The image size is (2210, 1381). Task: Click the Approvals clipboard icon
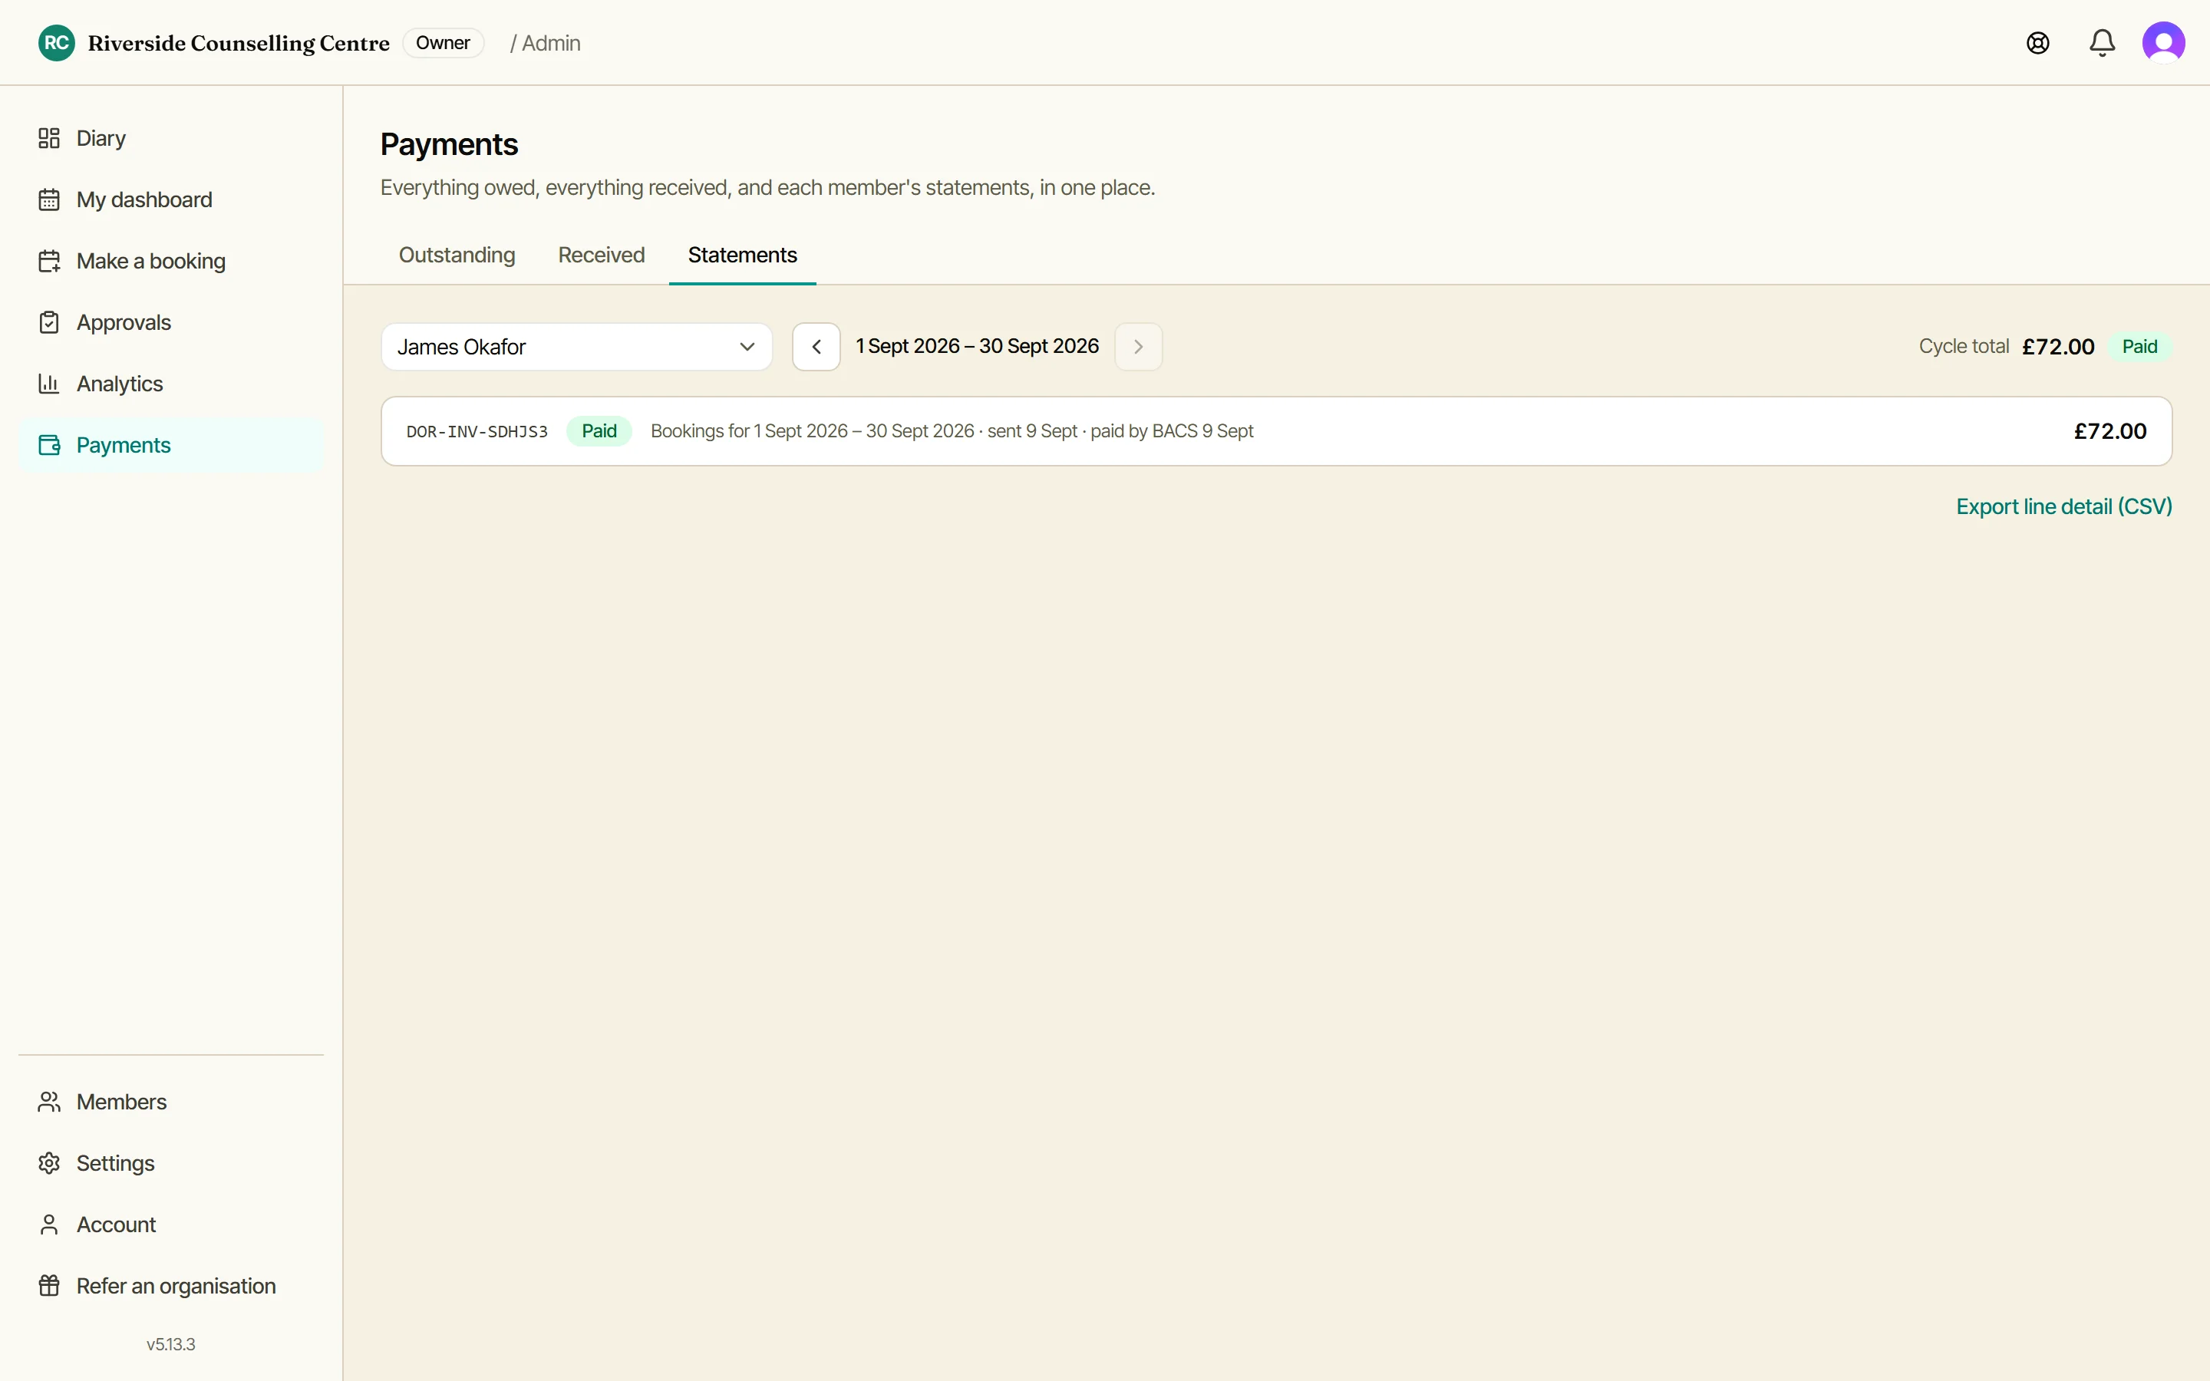pyautogui.click(x=49, y=322)
